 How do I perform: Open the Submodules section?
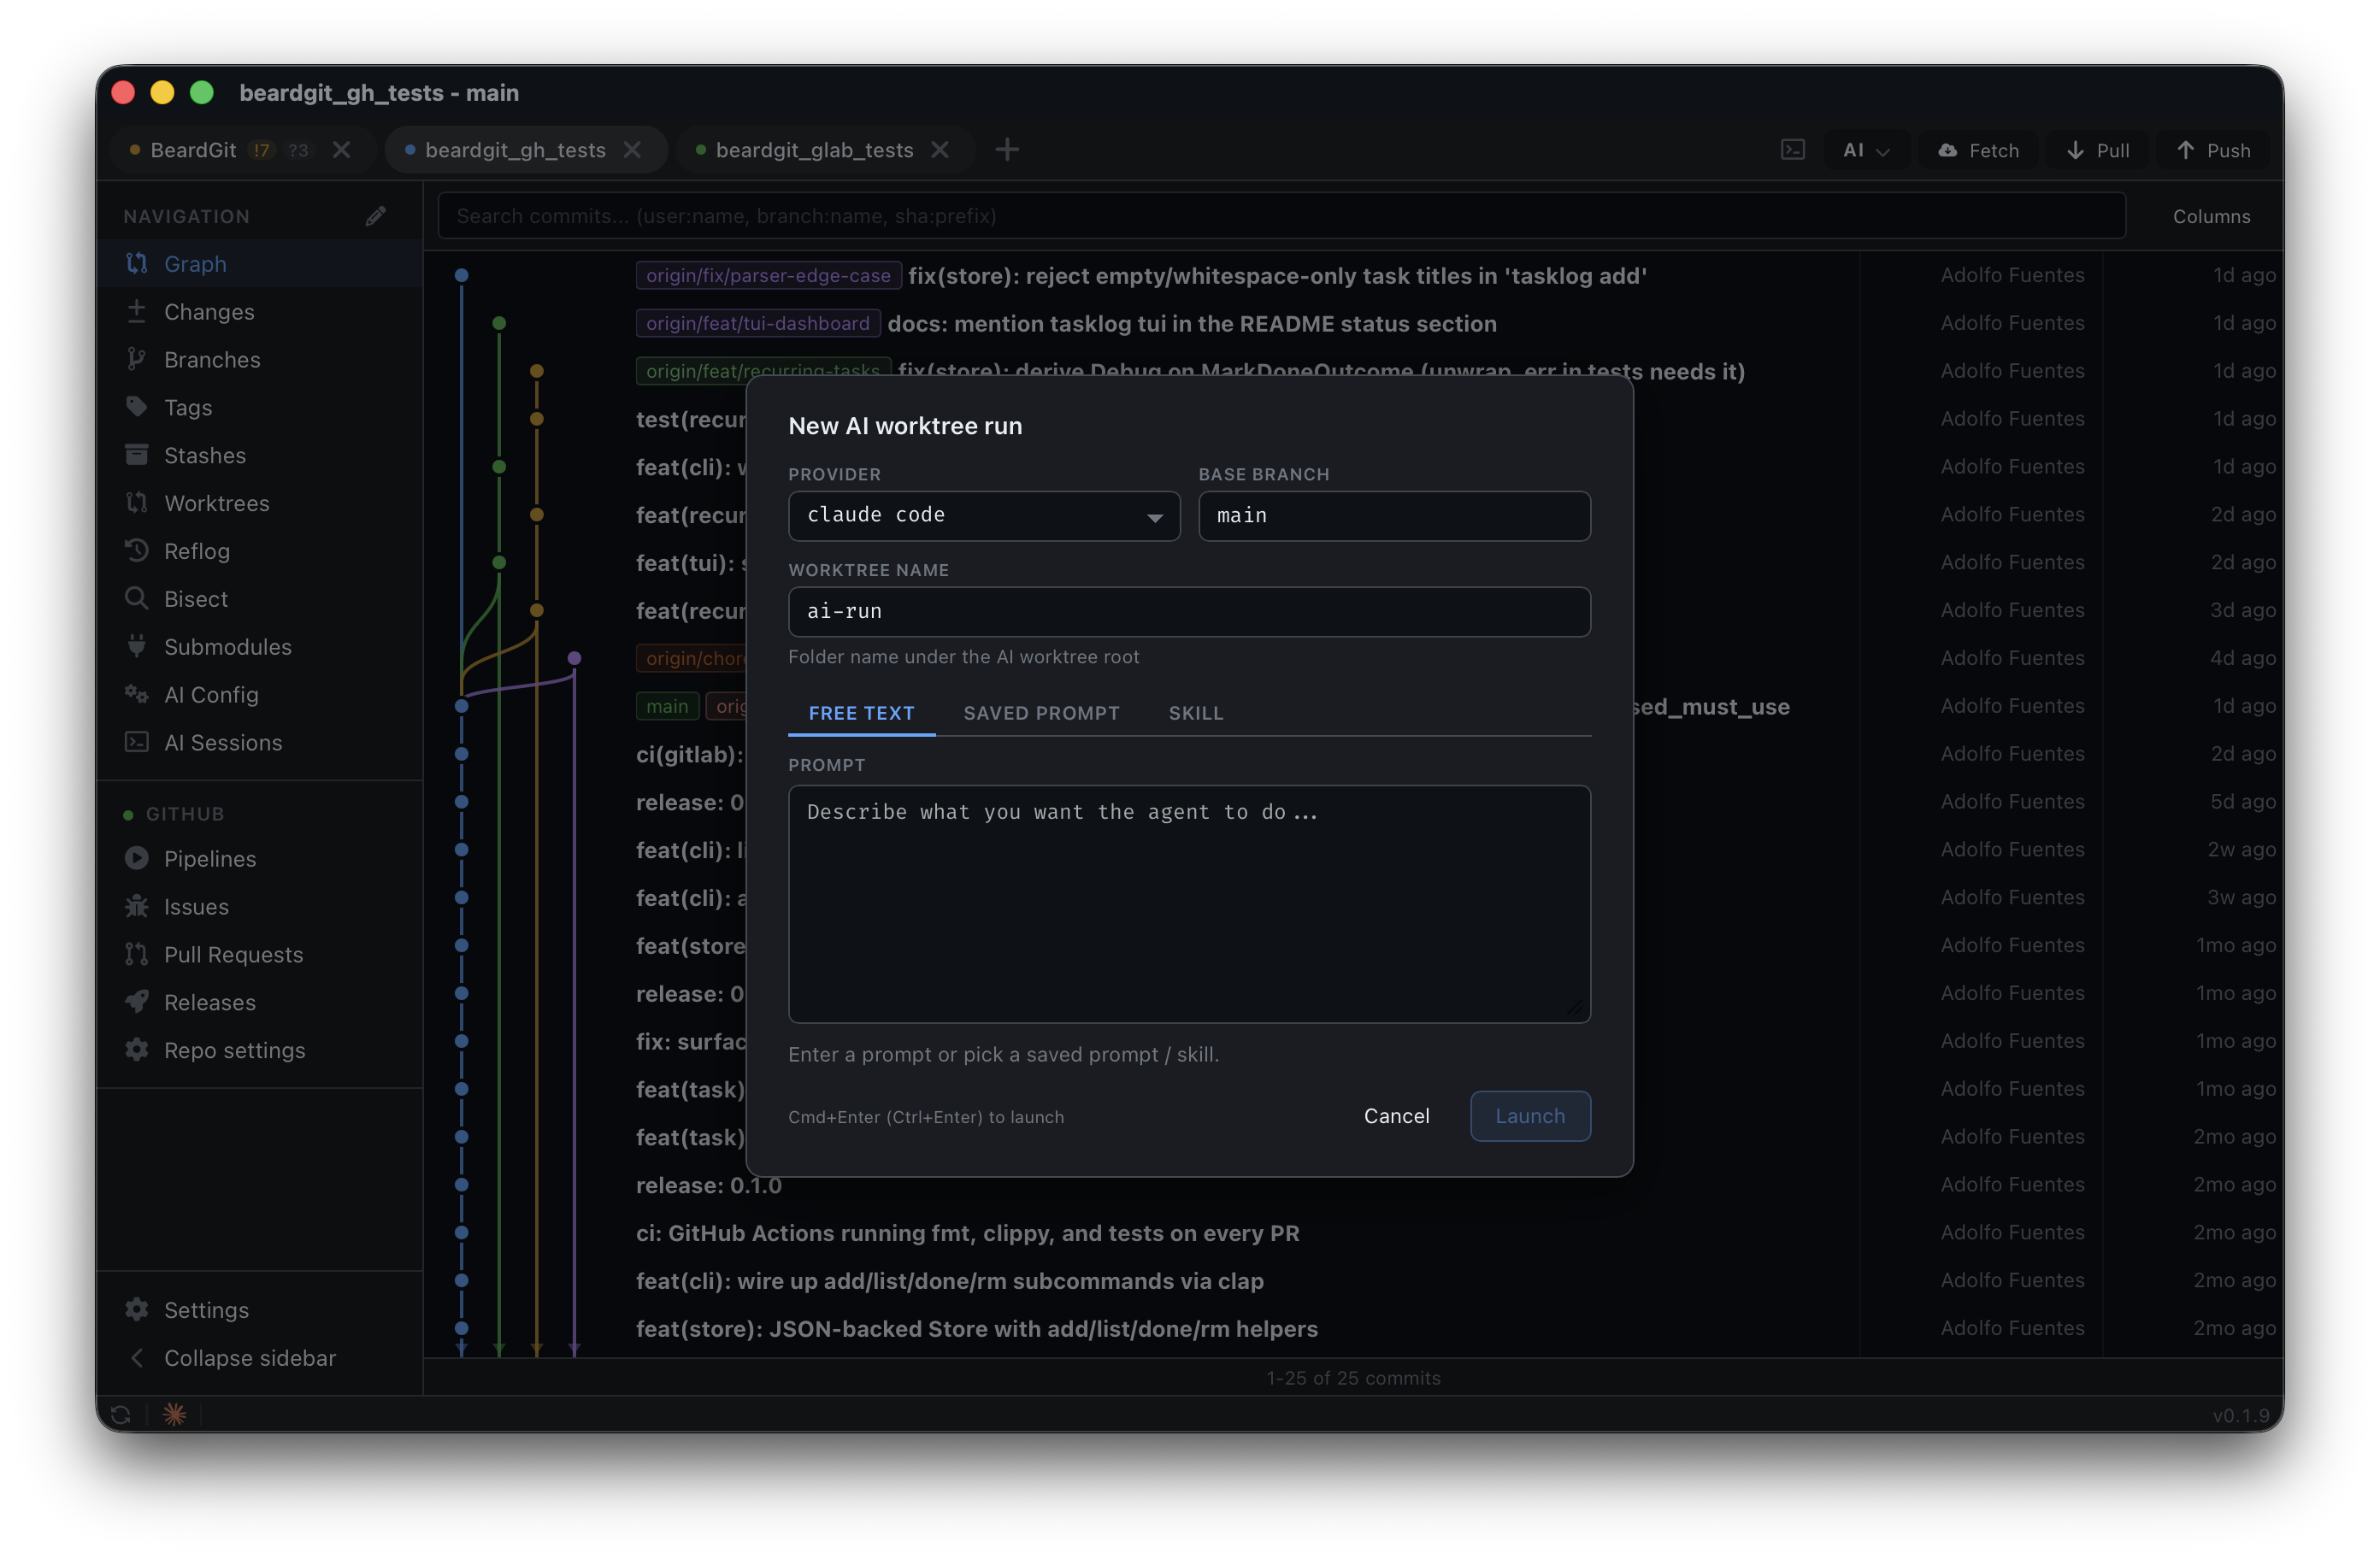[259, 647]
